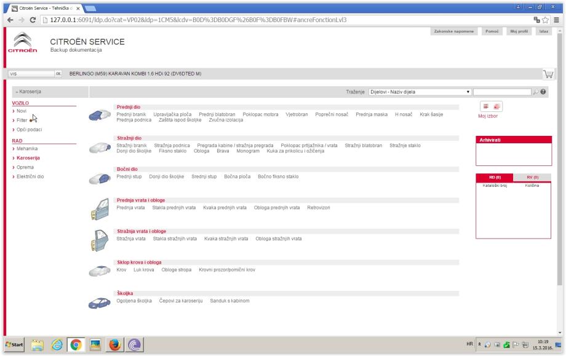Open the Krovni prozor/pomični krov link

pos(227,269)
